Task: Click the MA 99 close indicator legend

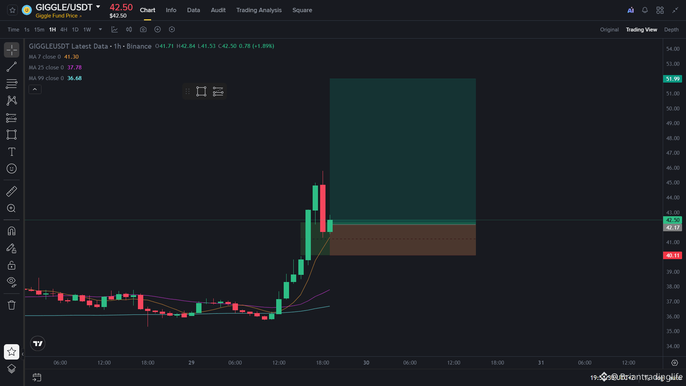Action: point(55,78)
